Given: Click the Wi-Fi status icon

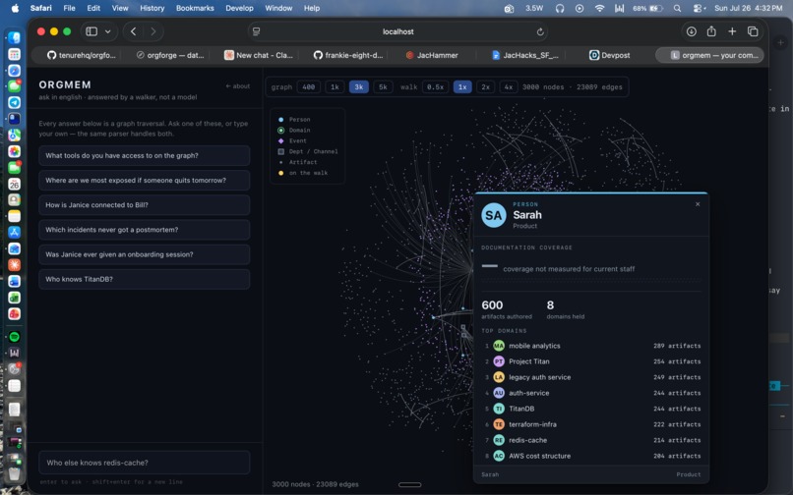Looking at the screenshot, I should (599, 8).
